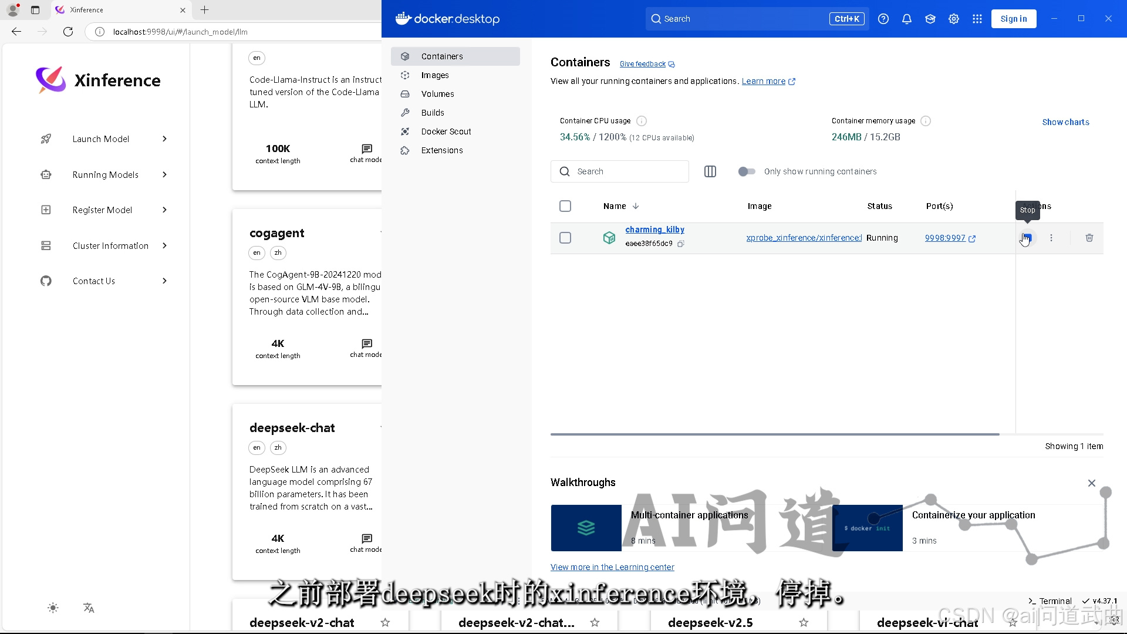Open the 9998:9997 port link
1127x634 pixels.
pos(945,238)
